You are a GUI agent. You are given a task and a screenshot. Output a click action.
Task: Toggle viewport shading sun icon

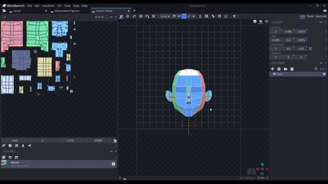coord(261,21)
